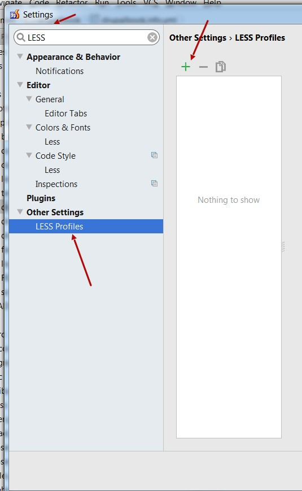Click the project-level icon beside Inspections
This screenshot has height=491, width=302.
(x=154, y=184)
